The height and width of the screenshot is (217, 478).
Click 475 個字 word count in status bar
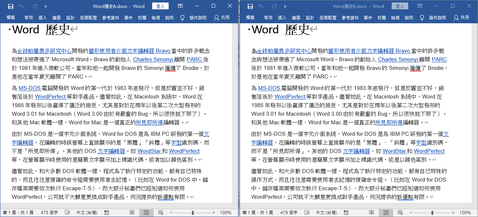[49, 213]
